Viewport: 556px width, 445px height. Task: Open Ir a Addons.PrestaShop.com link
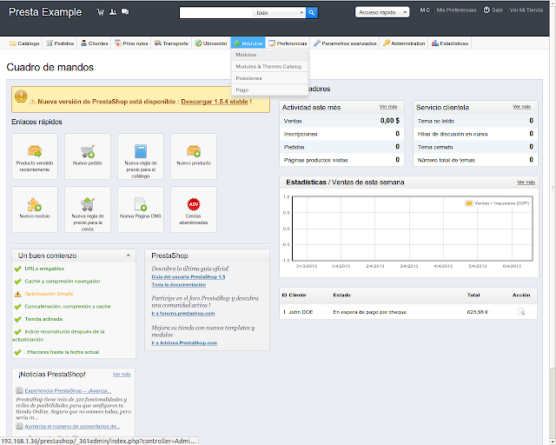click(184, 342)
